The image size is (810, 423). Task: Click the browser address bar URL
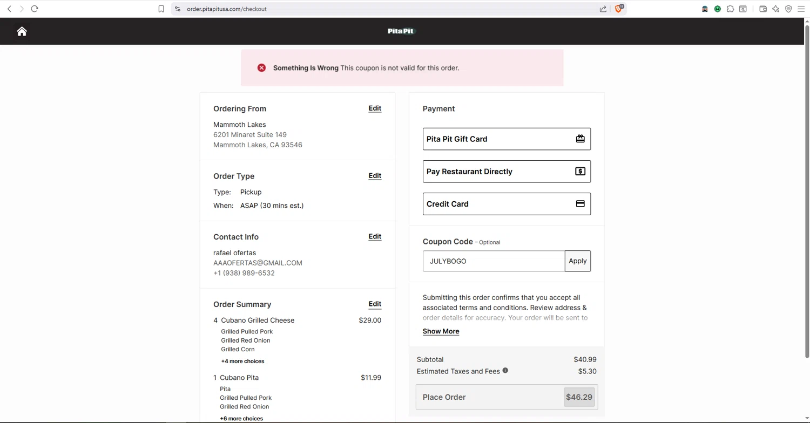tap(227, 9)
